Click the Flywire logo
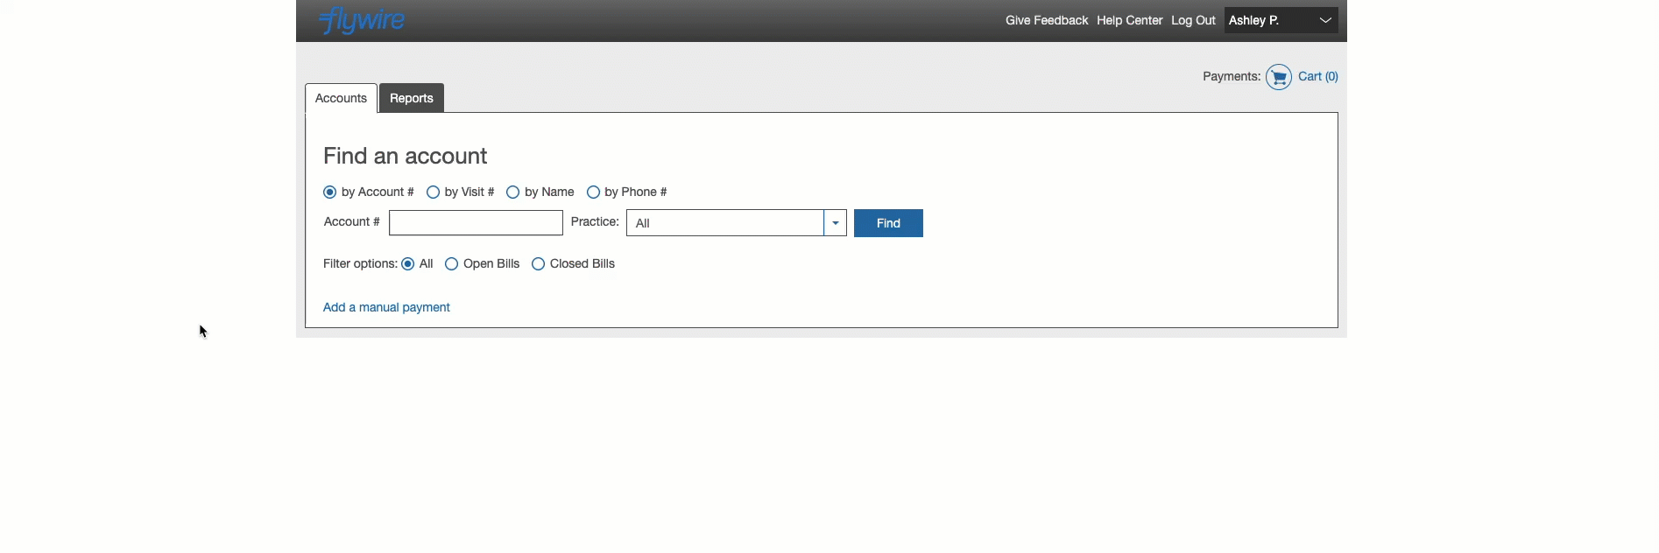This screenshot has width=1659, height=553. point(362,20)
